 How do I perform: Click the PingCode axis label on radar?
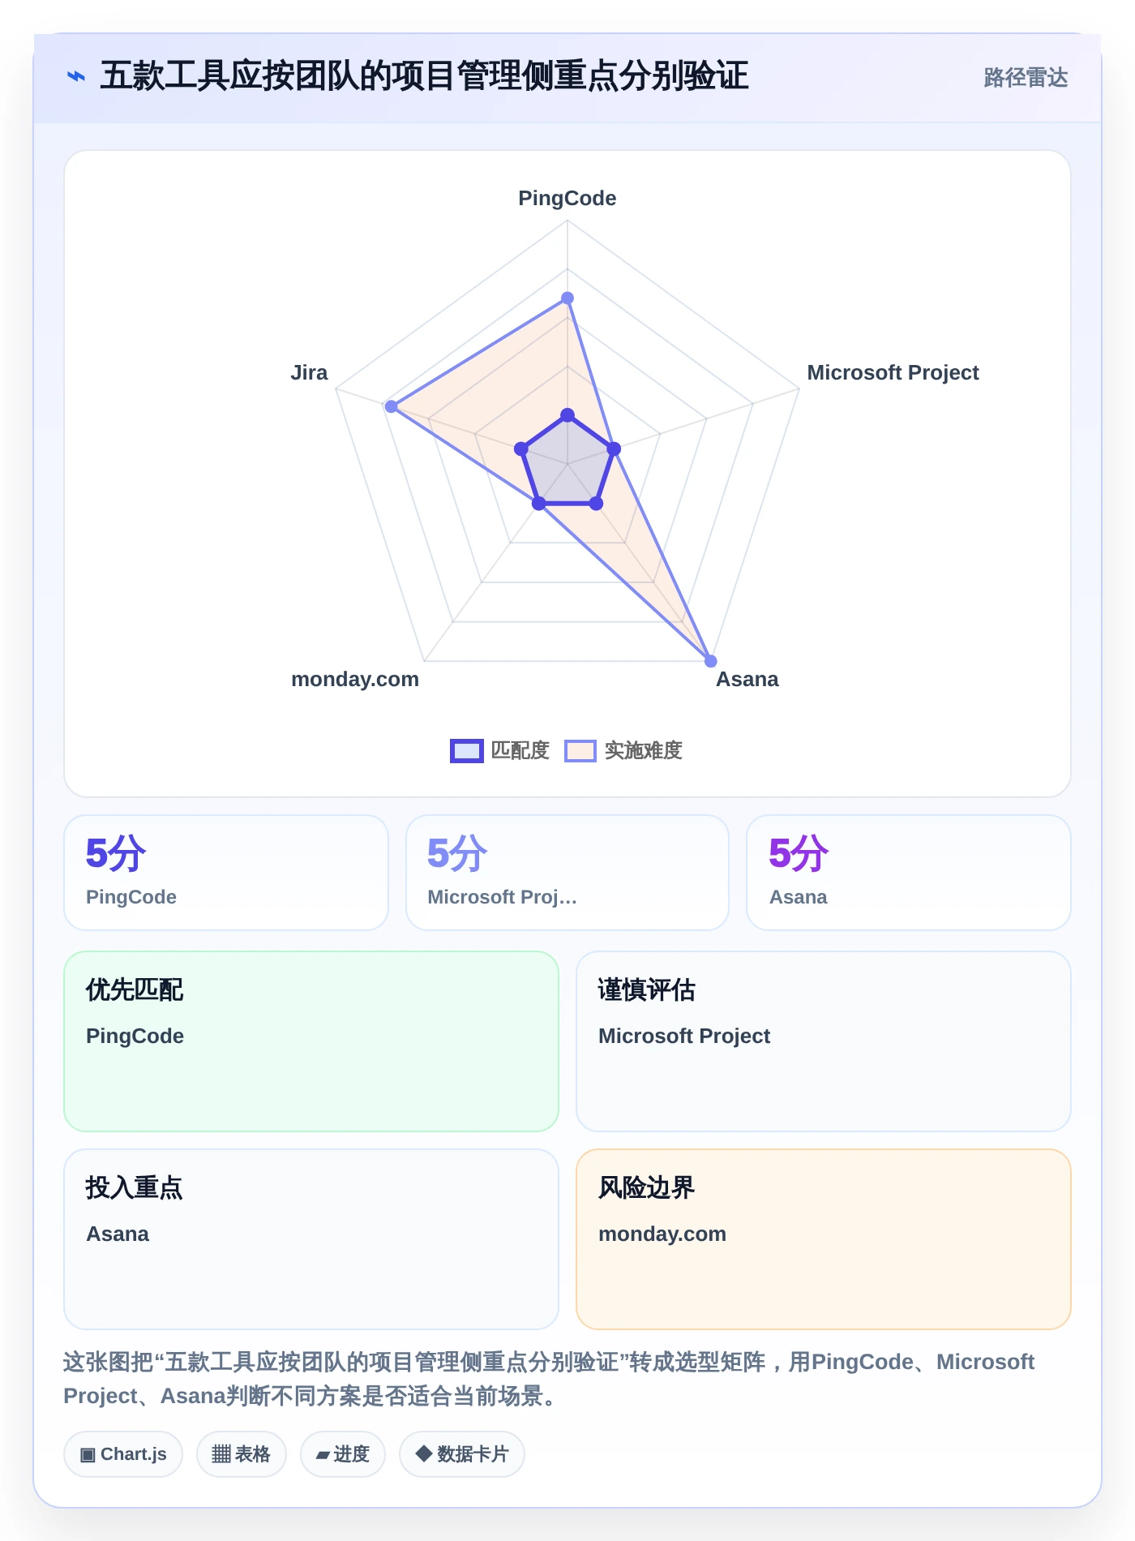point(567,199)
